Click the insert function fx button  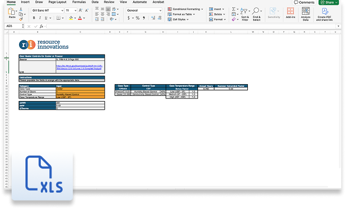coord(41,26)
